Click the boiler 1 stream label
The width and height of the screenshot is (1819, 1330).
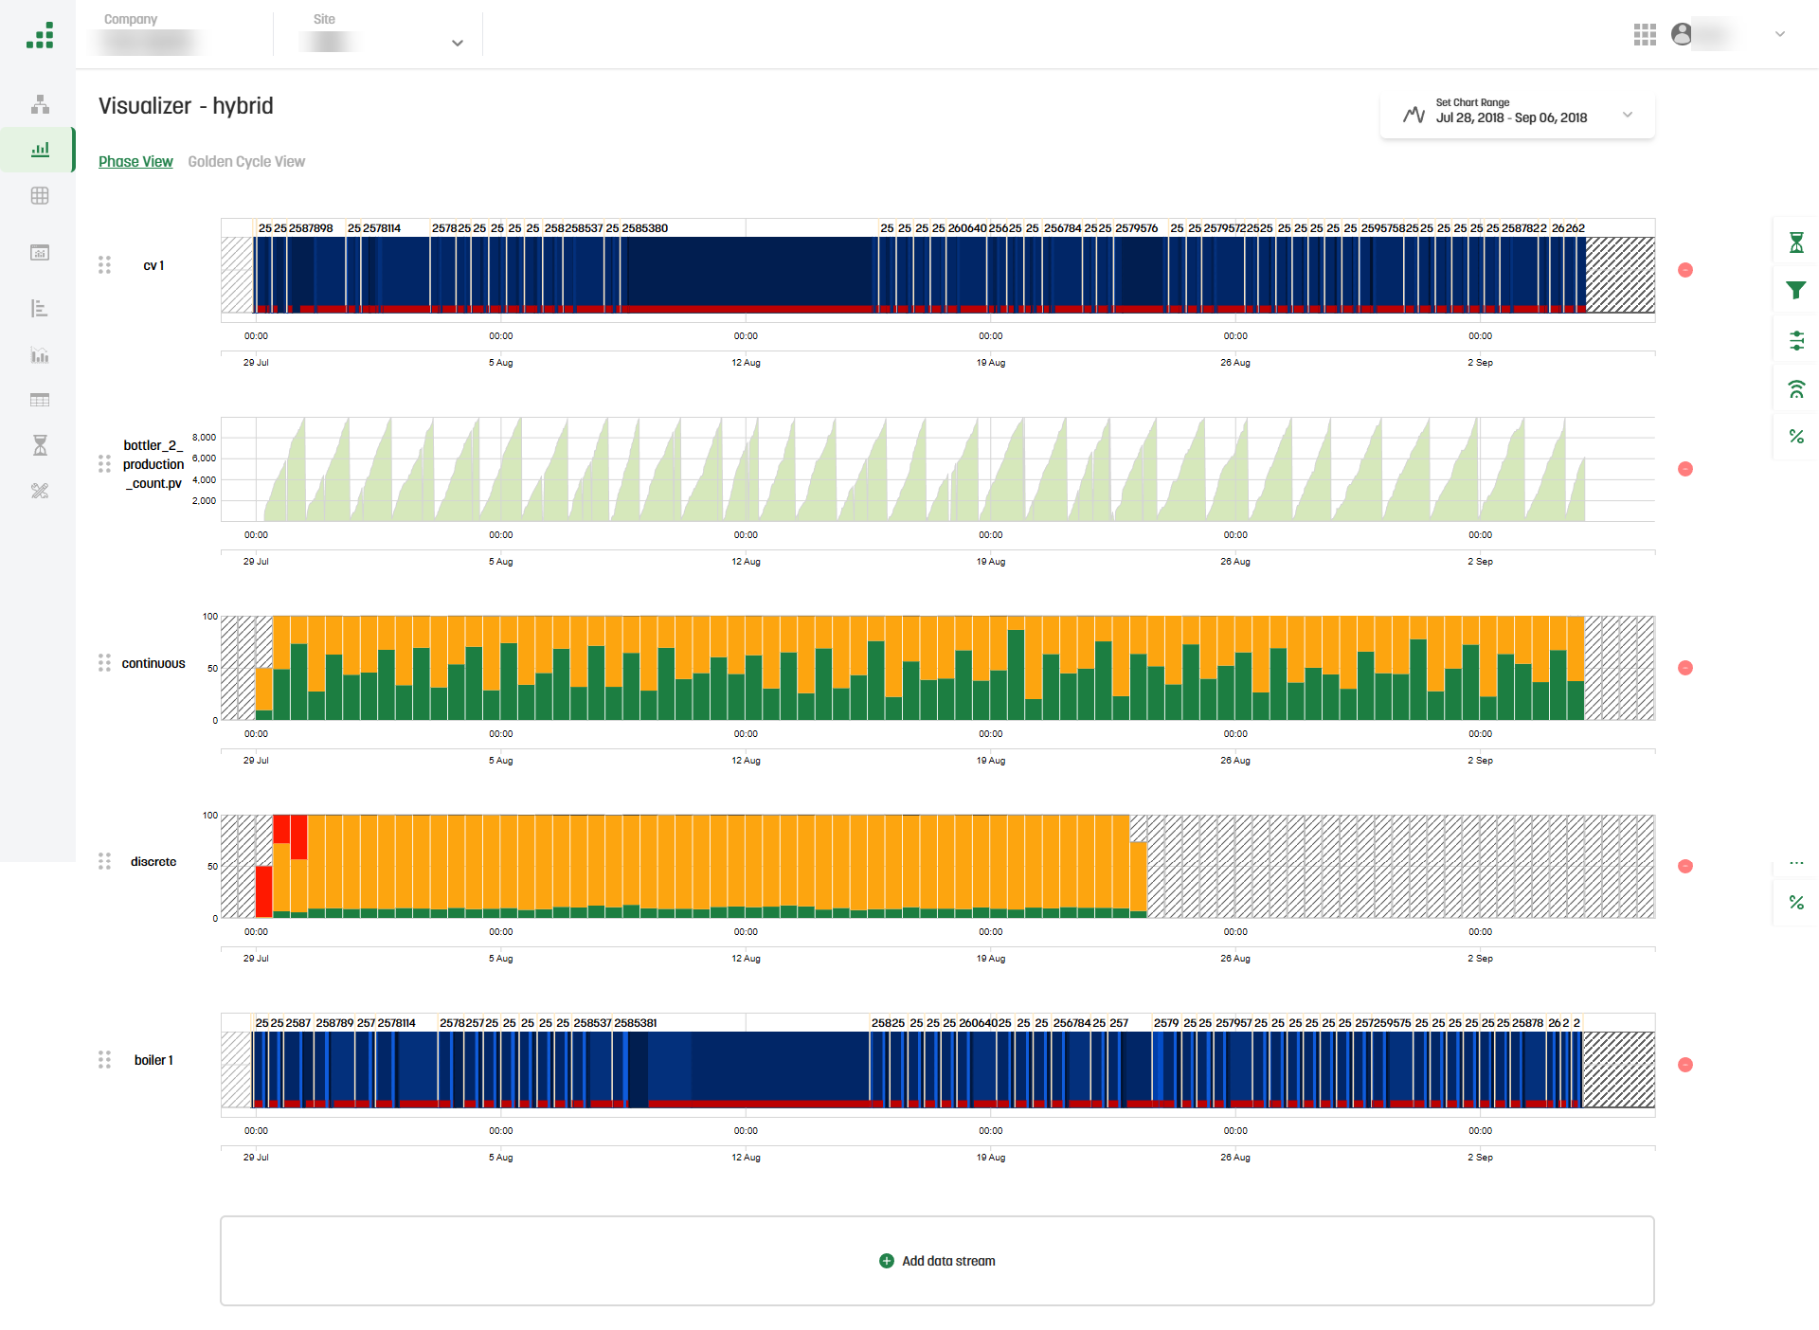coord(153,1061)
